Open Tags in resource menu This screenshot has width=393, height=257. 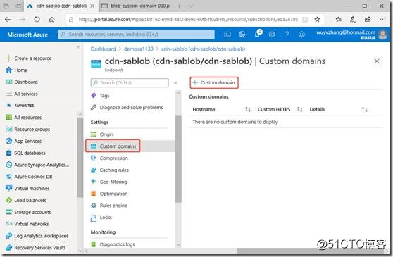[100, 96]
